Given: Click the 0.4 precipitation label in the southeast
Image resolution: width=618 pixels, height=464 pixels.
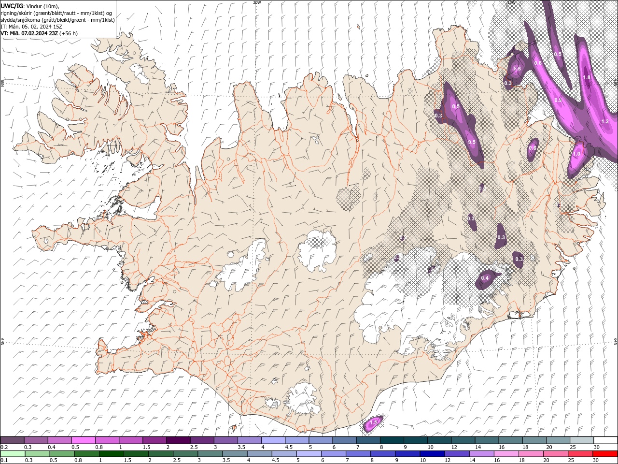Looking at the screenshot, I should tap(485, 278).
